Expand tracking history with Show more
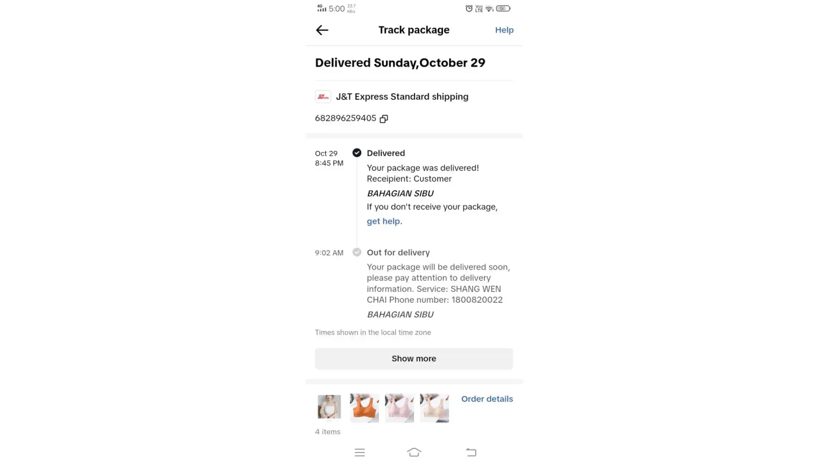The width and height of the screenshot is (828, 465). (414, 359)
